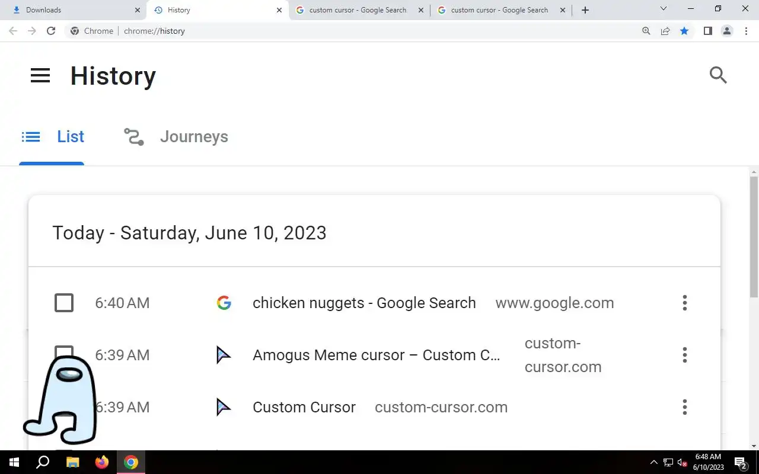Click the zoom magnifier in address bar
Viewport: 759px width, 474px height.
pyautogui.click(x=646, y=31)
